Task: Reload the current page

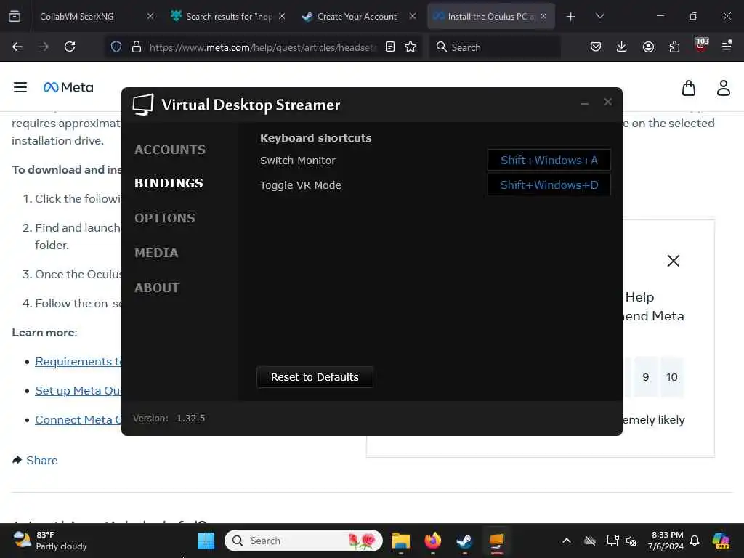Action: (70, 46)
